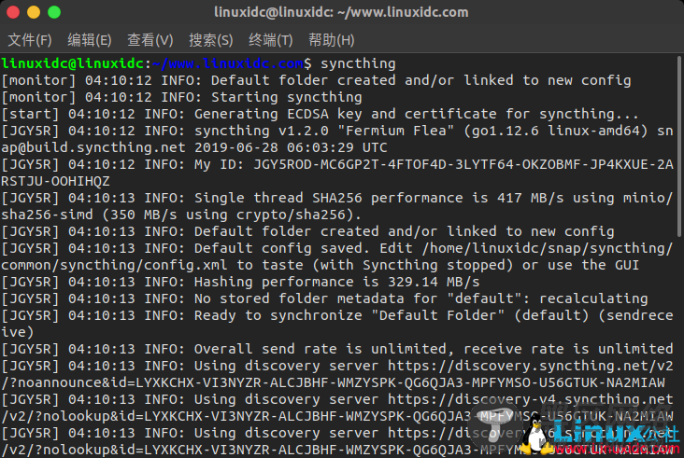Click the typed command syncthing at prompt
684x458 pixels.
pyautogui.click(x=358, y=63)
